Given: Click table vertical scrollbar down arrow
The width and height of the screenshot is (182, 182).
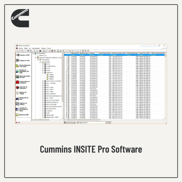Looking at the screenshot, I should click(165, 118).
